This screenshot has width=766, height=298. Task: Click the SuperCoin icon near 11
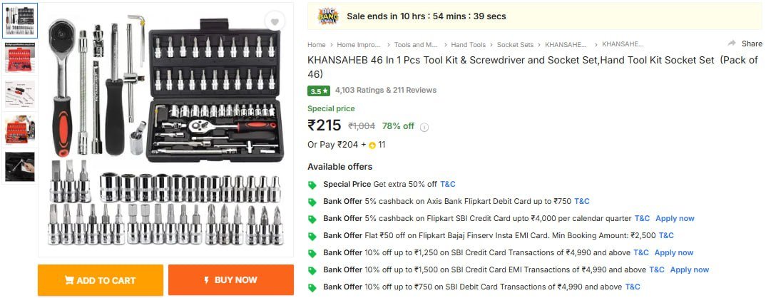pos(372,145)
